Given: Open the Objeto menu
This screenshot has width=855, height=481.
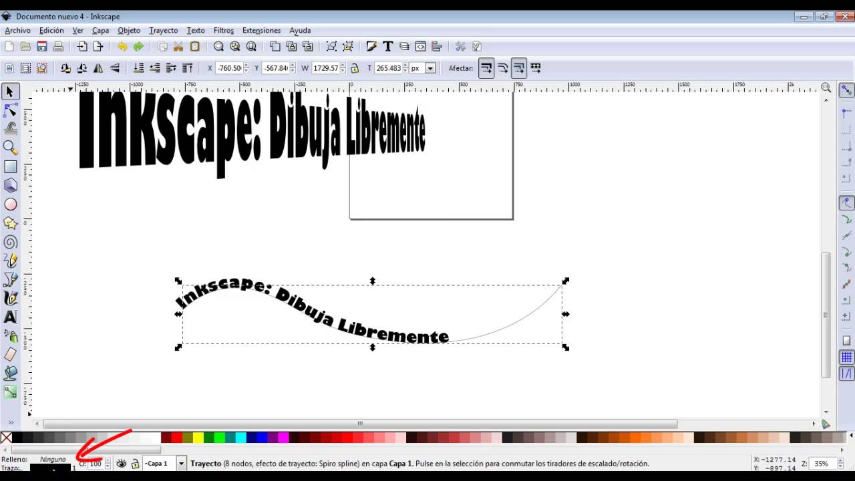Looking at the screenshot, I should coord(129,30).
